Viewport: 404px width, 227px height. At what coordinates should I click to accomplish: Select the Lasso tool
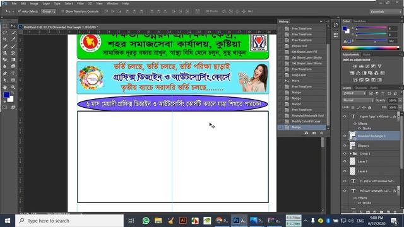click(5, 33)
